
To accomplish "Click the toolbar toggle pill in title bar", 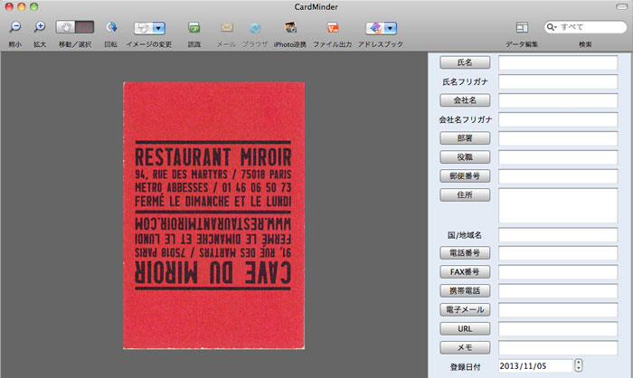I will pos(621,6).
